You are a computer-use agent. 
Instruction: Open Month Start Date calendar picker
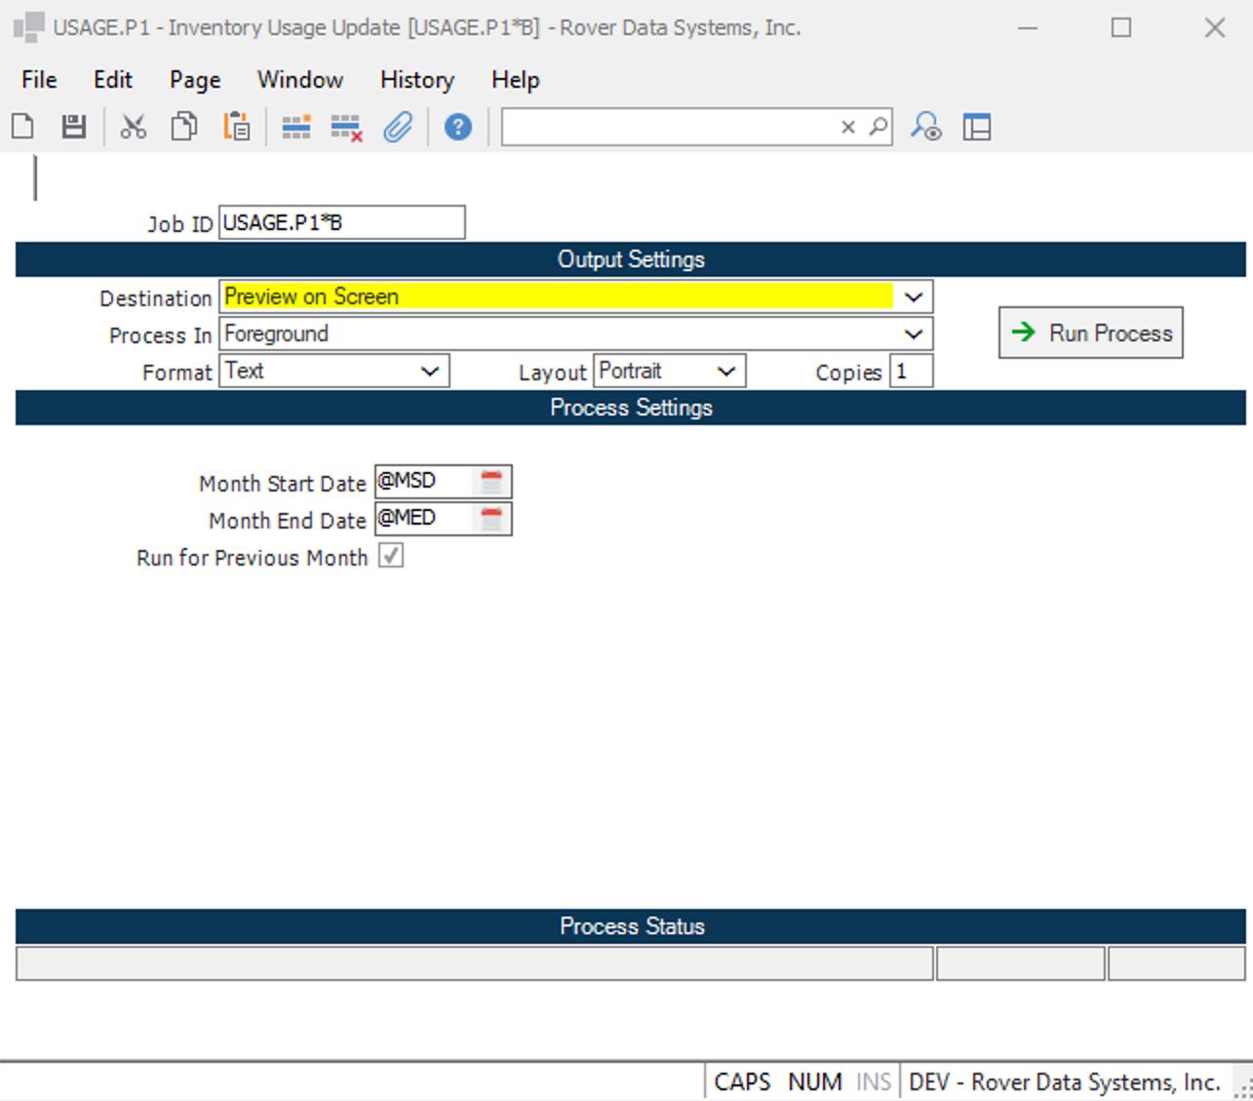click(491, 482)
